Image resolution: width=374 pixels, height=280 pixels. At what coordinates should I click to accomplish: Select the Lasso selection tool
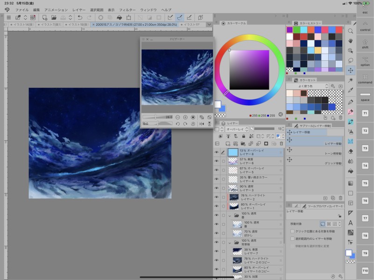[351, 60]
